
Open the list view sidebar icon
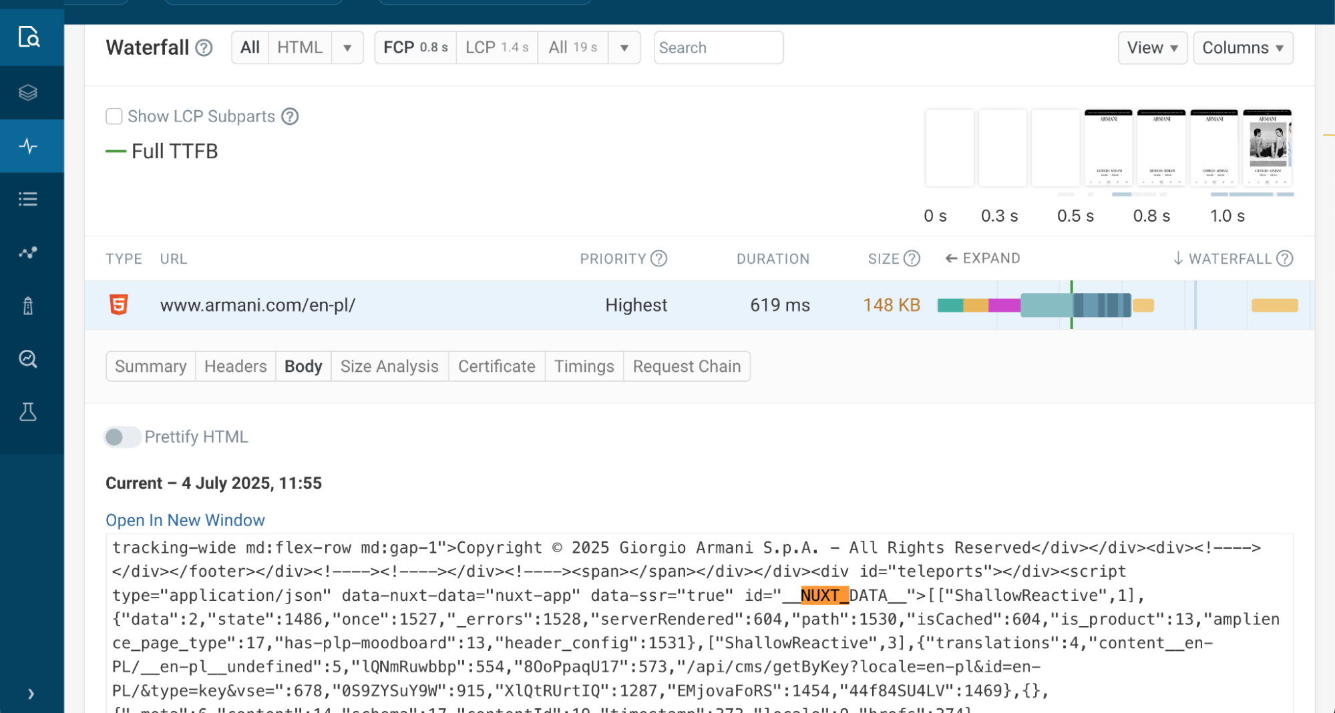pos(28,199)
